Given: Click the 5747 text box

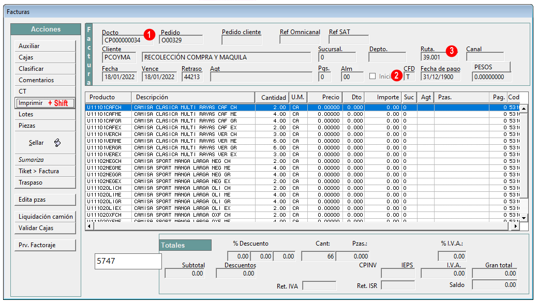Looking at the screenshot, I should tap(128, 261).
